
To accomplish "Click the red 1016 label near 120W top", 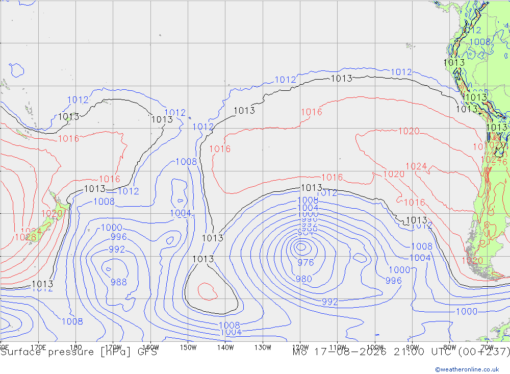I will click(x=312, y=112).
